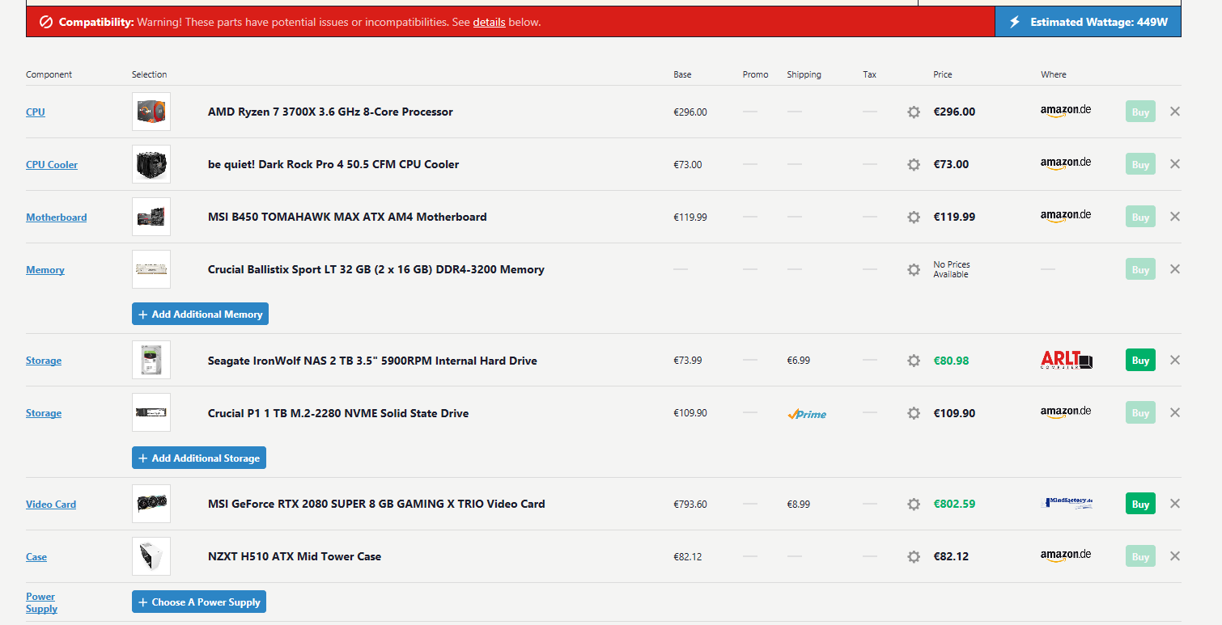Remove the be quiet! Dark Rock Pro 4 cooler

1175,164
